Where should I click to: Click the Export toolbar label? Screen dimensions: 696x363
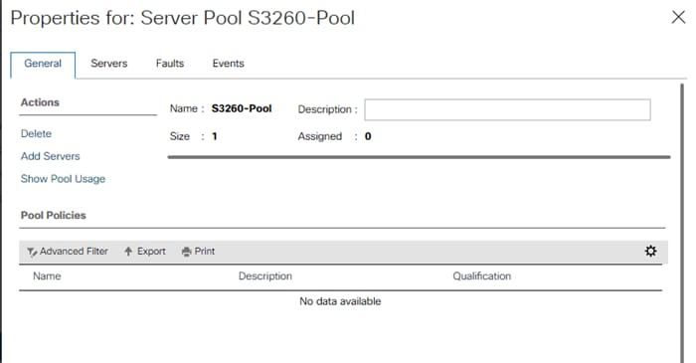tap(151, 252)
